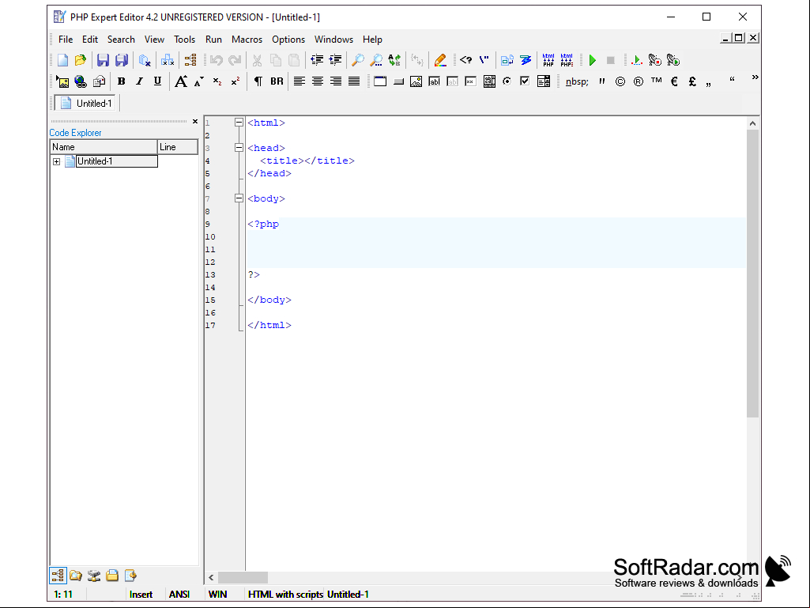Decrease font size with small A icon

coord(199,81)
